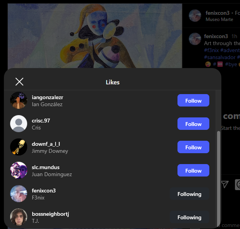Open the #sansalvador hashtag
Image resolution: width=240 pixels, height=229 pixels.
(x=220, y=57)
